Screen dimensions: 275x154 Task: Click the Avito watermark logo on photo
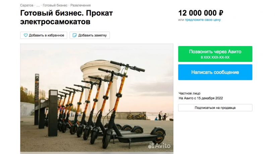coord(159,146)
